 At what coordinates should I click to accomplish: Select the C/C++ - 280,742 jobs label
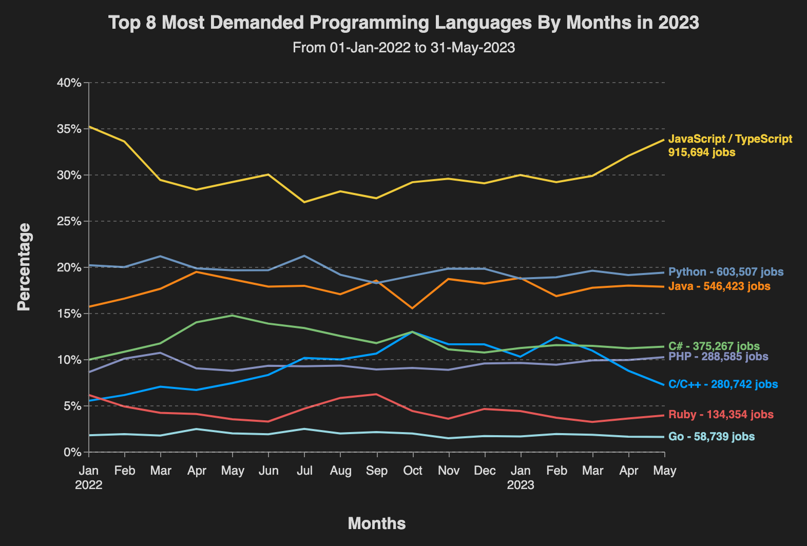tap(723, 384)
